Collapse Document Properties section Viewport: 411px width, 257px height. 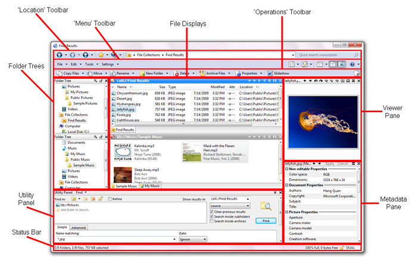(287, 185)
